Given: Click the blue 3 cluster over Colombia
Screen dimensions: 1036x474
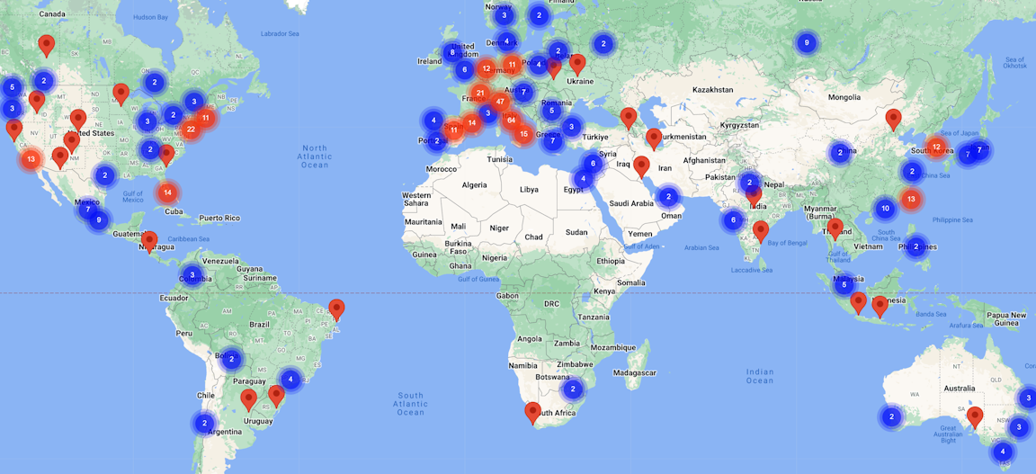Looking at the screenshot, I should [x=192, y=275].
